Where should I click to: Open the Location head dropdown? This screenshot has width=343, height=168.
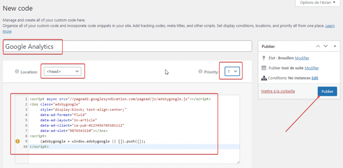[63, 71]
